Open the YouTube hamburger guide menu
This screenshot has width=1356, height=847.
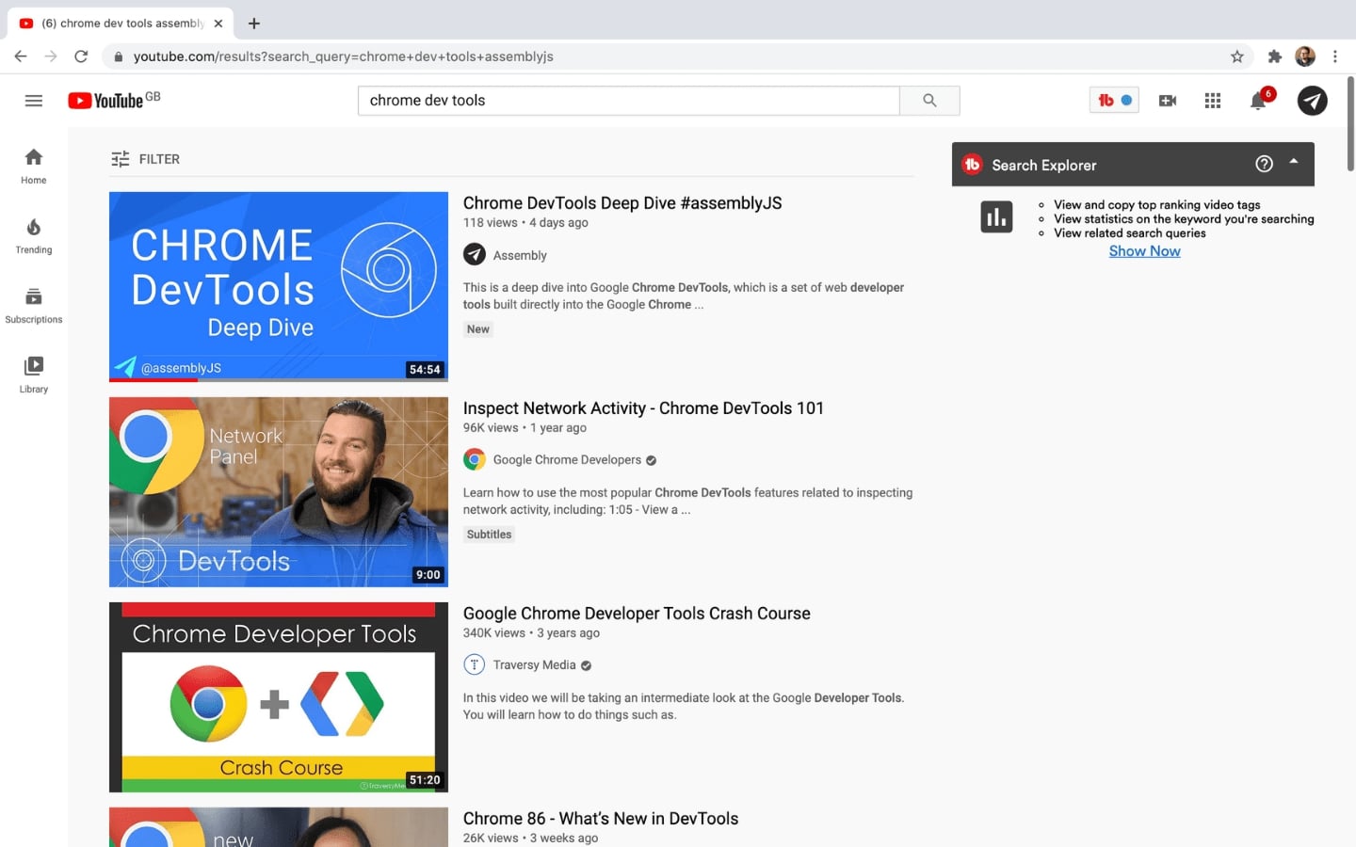(x=34, y=101)
